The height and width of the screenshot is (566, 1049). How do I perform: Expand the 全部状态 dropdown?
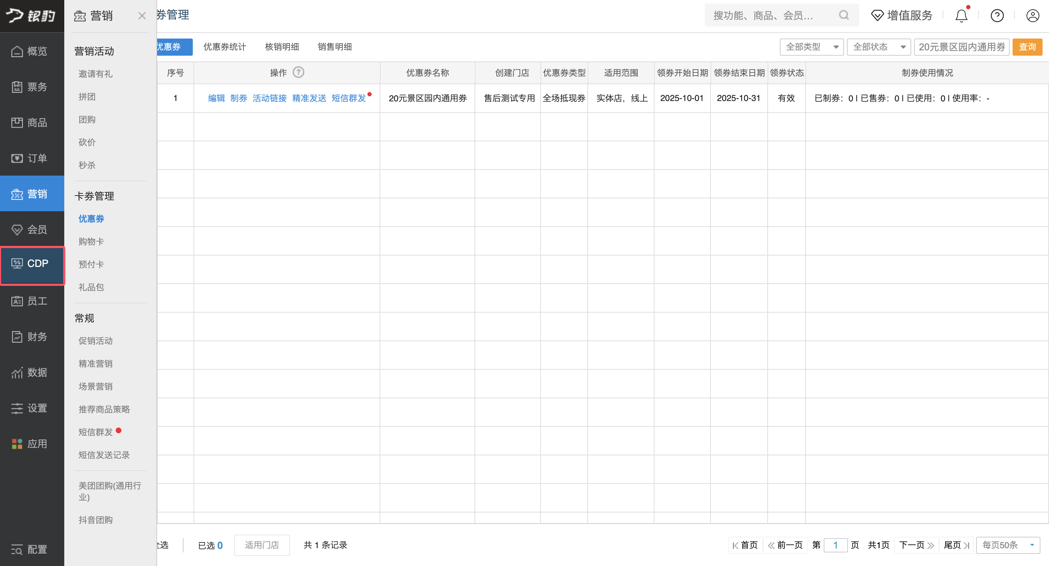click(878, 47)
